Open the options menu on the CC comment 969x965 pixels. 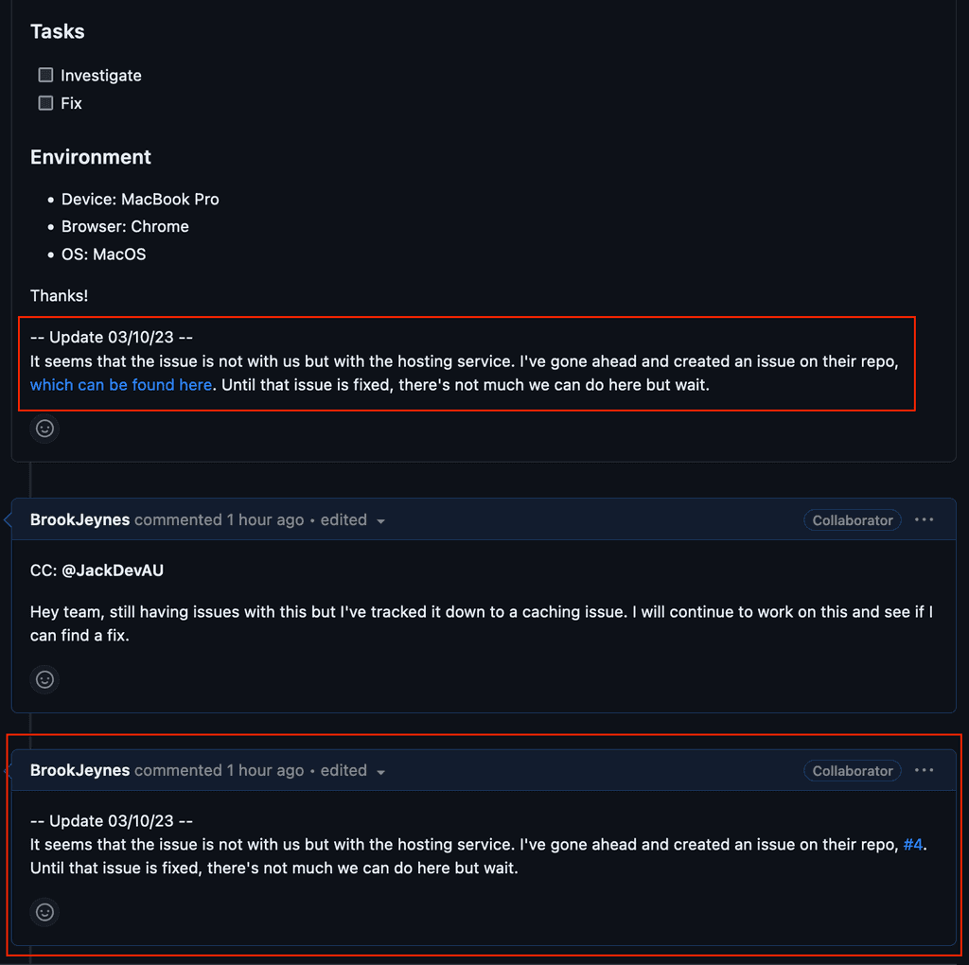click(x=925, y=519)
